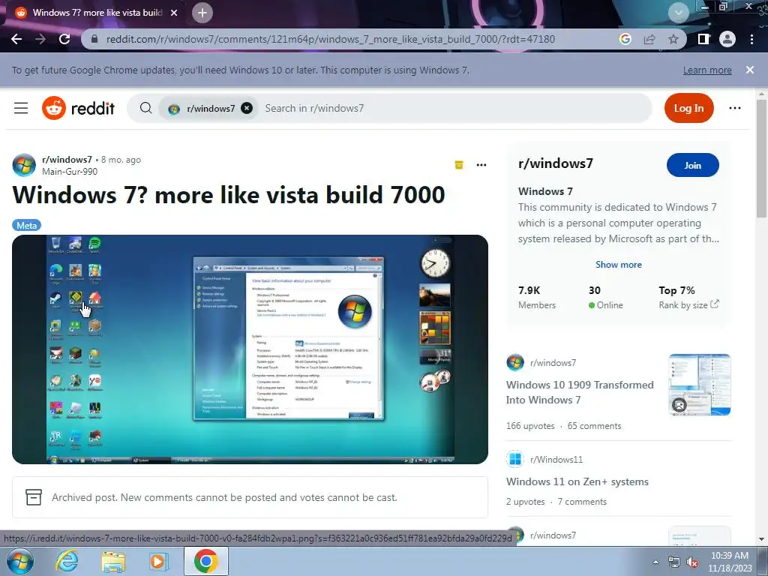
Task: Launch Internet Explorer from the taskbar
Action: point(67,561)
